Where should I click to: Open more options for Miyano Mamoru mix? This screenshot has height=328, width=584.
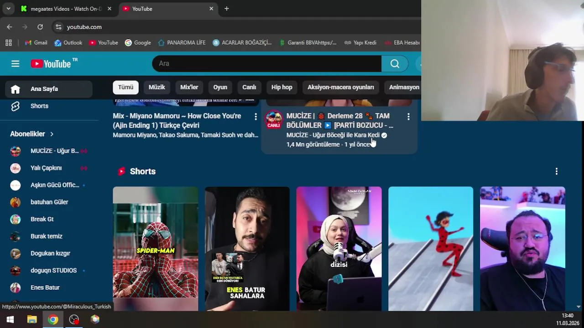pos(255,117)
